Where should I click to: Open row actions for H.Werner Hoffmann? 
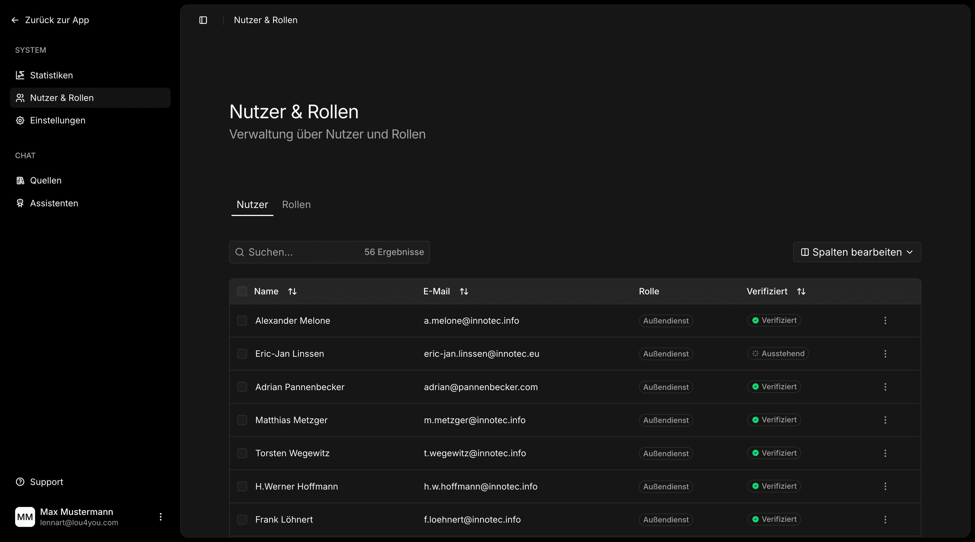tap(885, 486)
